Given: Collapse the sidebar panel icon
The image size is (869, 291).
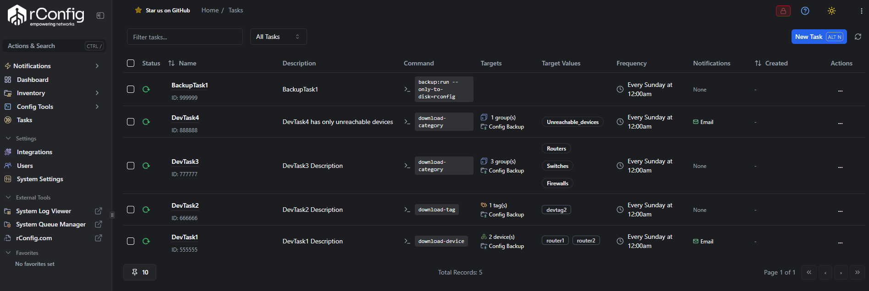Looking at the screenshot, I should click(100, 16).
